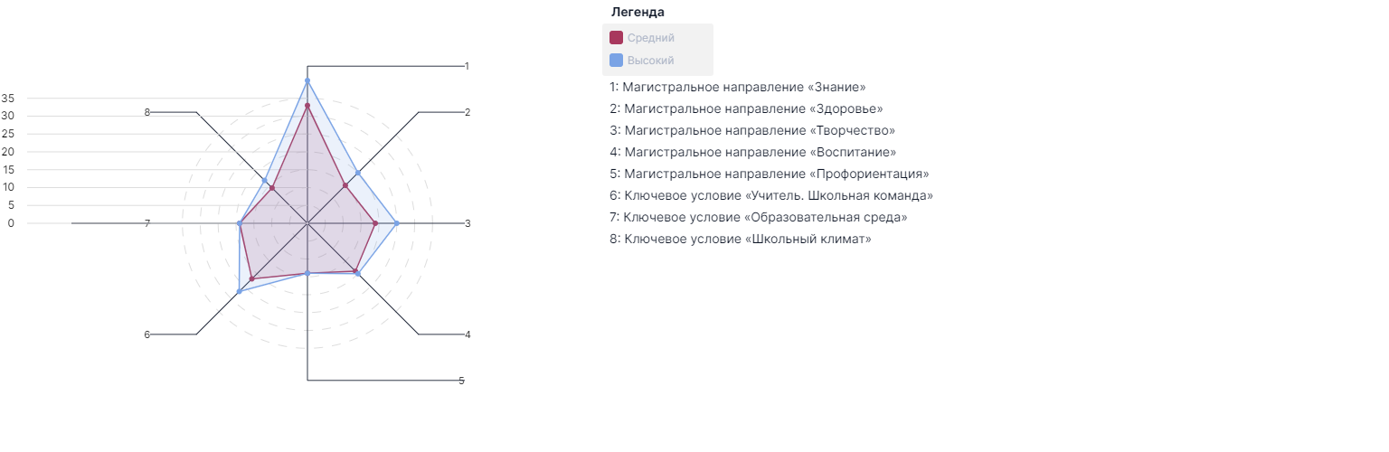The image size is (1389, 452).
Task: Click legend entry «Знание» direction
Action: pyautogui.click(x=738, y=87)
